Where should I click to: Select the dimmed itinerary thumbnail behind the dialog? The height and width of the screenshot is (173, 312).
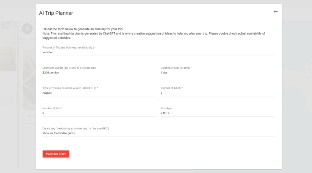coord(29,78)
